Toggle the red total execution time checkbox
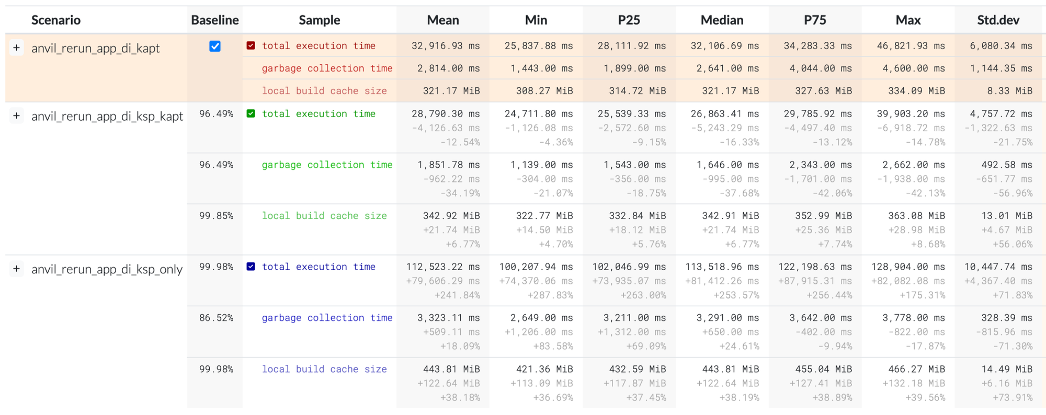 click(251, 45)
